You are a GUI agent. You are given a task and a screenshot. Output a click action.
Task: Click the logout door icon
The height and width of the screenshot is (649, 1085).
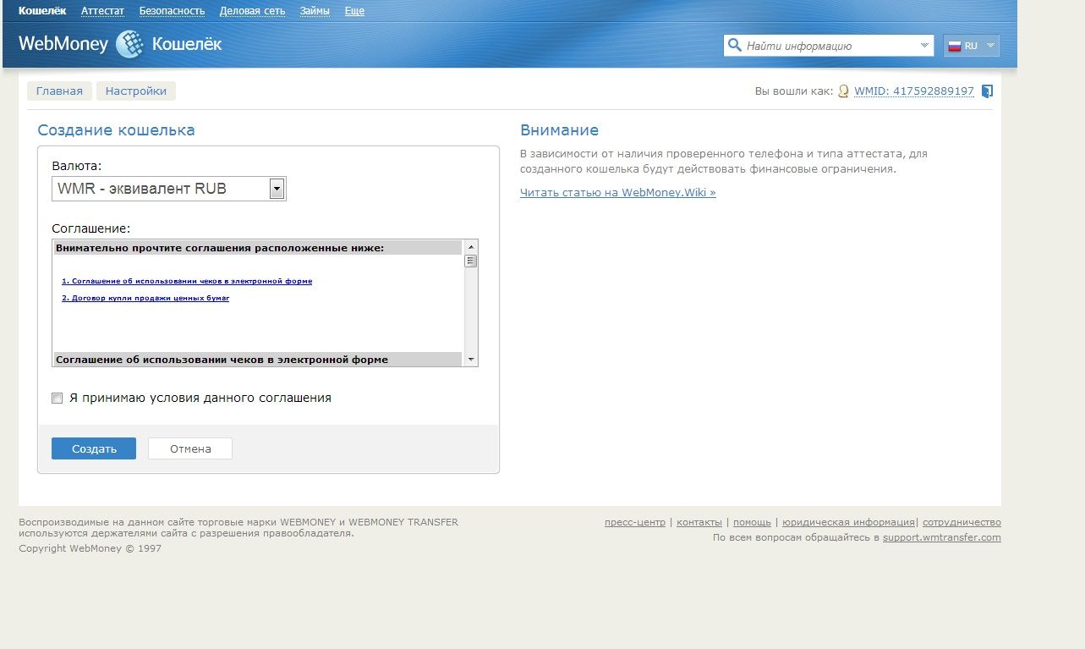987,91
